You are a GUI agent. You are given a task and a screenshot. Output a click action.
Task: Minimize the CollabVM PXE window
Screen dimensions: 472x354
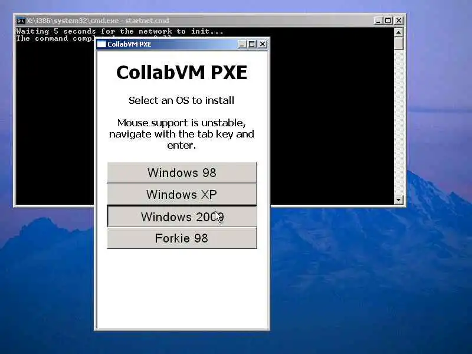pyautogui.click(x=242, y=44)
